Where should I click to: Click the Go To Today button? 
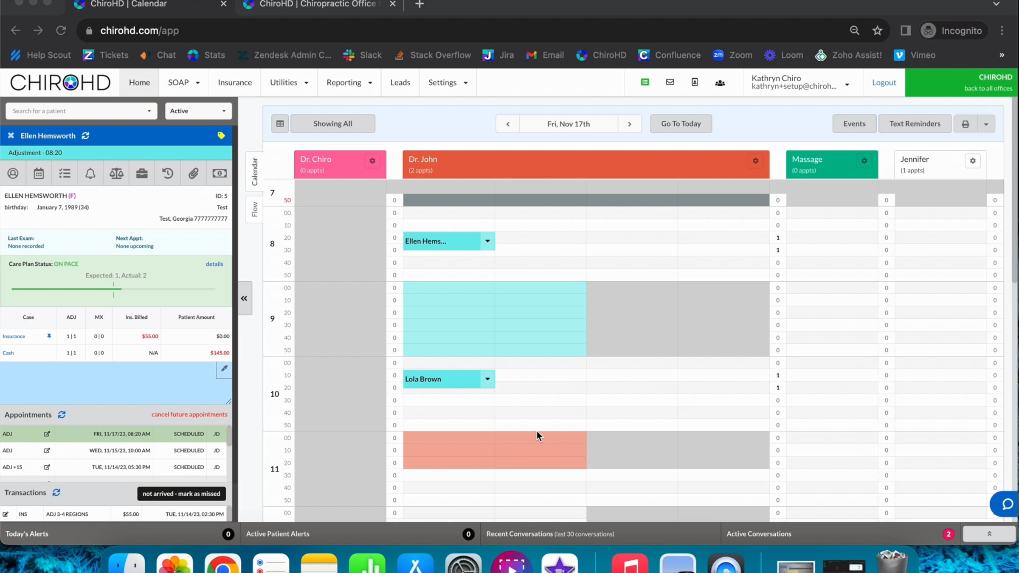point(681,124)
